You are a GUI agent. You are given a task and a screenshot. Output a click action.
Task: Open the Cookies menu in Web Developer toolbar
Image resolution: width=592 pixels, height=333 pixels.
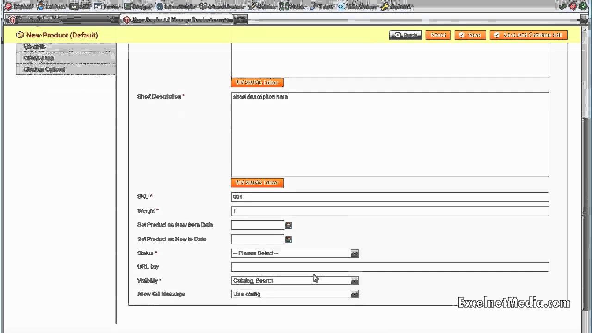click(x=53, y=6)
